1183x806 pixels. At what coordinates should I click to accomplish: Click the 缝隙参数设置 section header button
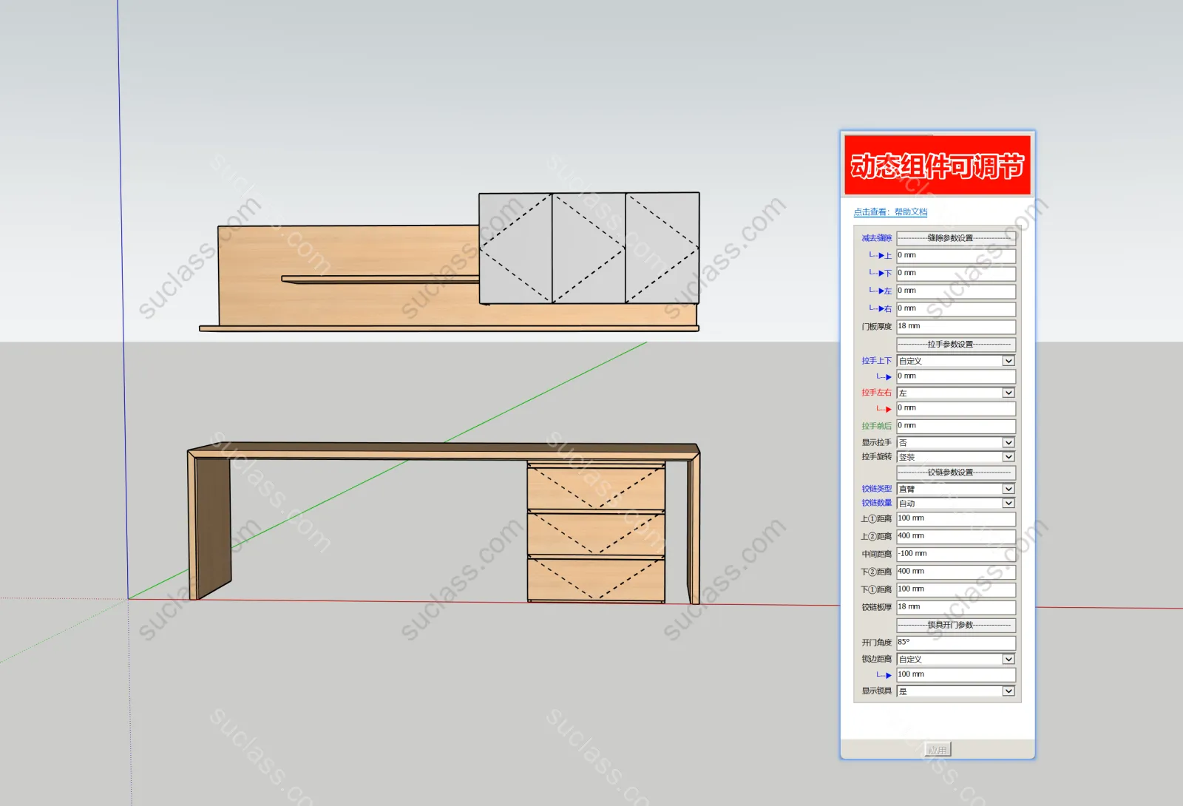[x=955, y=238]
